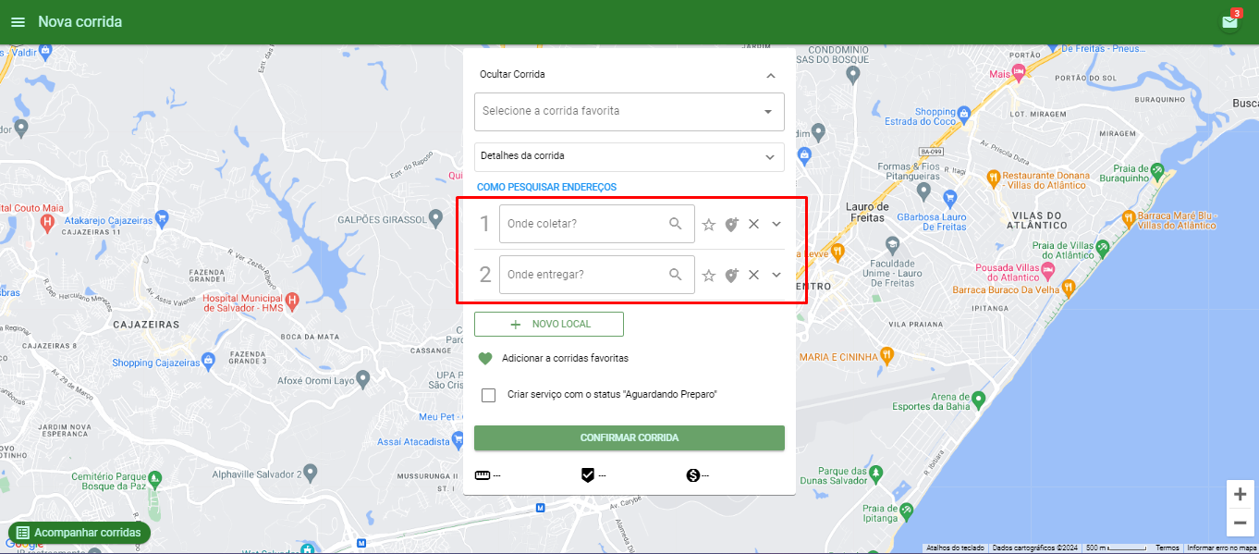Click the star icon on delivery row 2
The image size is (1259, 554).
709,275
